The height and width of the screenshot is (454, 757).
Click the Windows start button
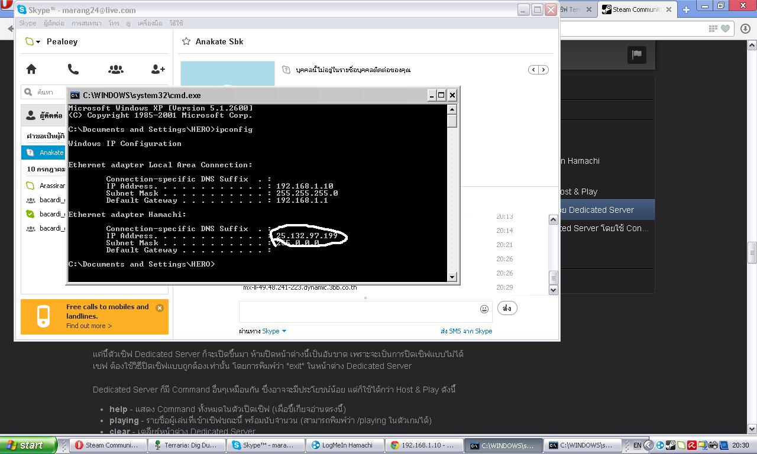coord(28,445)
